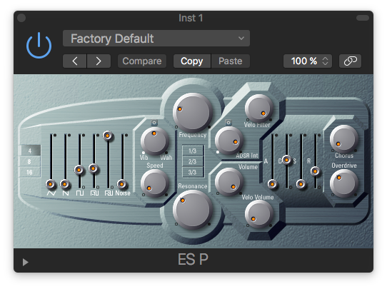Toggle the plug-in power button
The image size is (387, 289).
click(x=39, y=46)
